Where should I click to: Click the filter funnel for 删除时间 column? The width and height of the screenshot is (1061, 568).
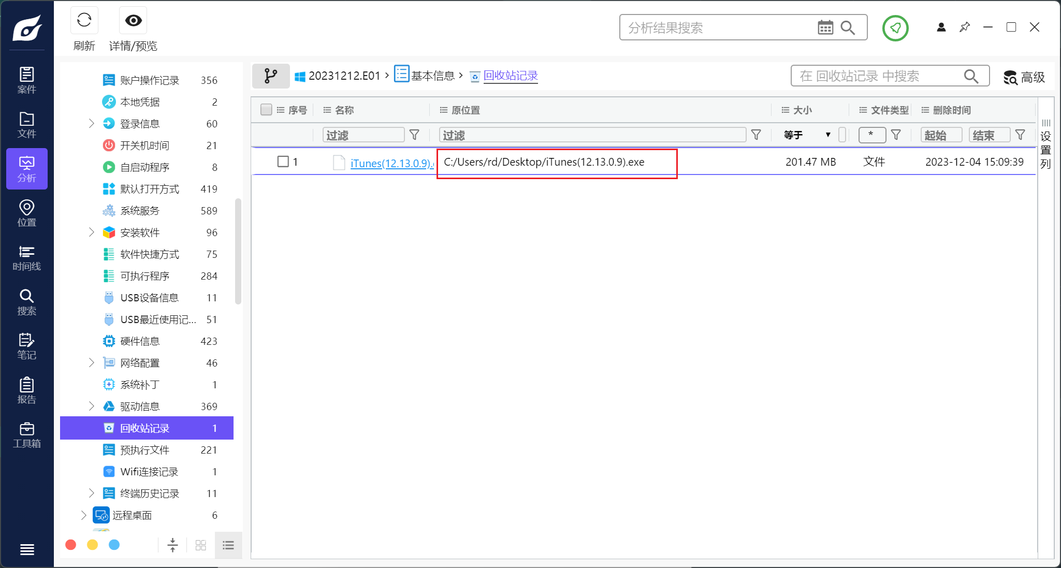(1020, 135)
